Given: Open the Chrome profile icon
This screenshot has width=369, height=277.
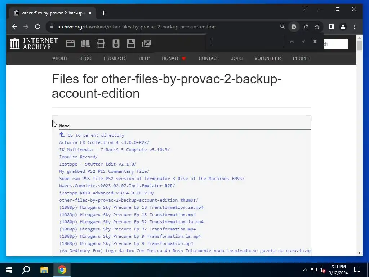Looking at the screenshot, I should coord(343,27).
